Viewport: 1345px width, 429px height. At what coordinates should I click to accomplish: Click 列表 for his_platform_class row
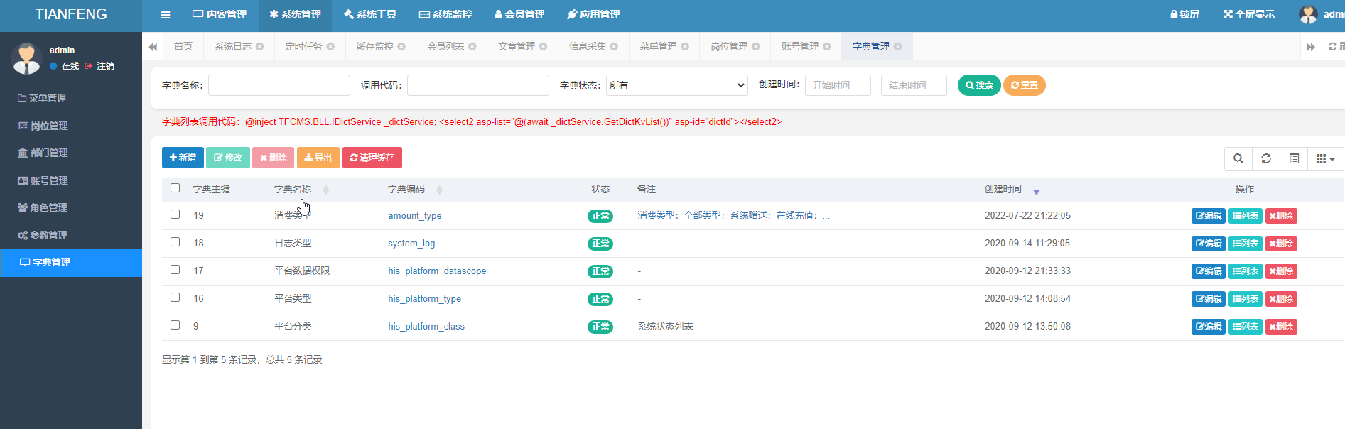1246,327
